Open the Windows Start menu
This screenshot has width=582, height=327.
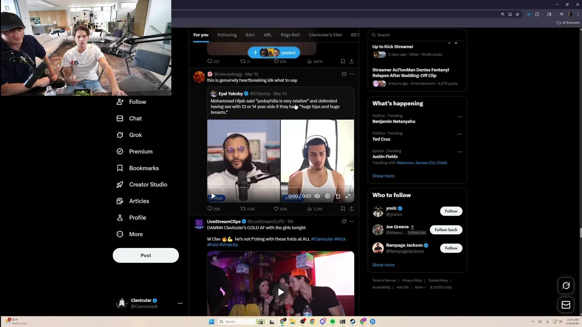(x=211, y=322)
